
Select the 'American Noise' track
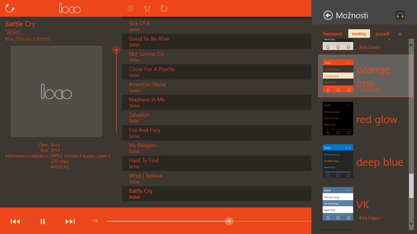[217, 87]
